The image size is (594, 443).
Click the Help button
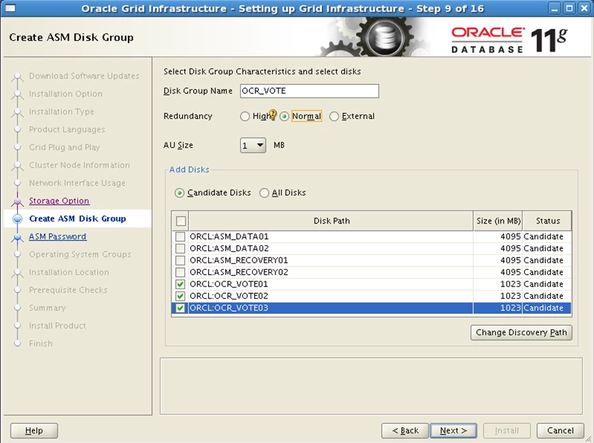(x=34, y=431)
